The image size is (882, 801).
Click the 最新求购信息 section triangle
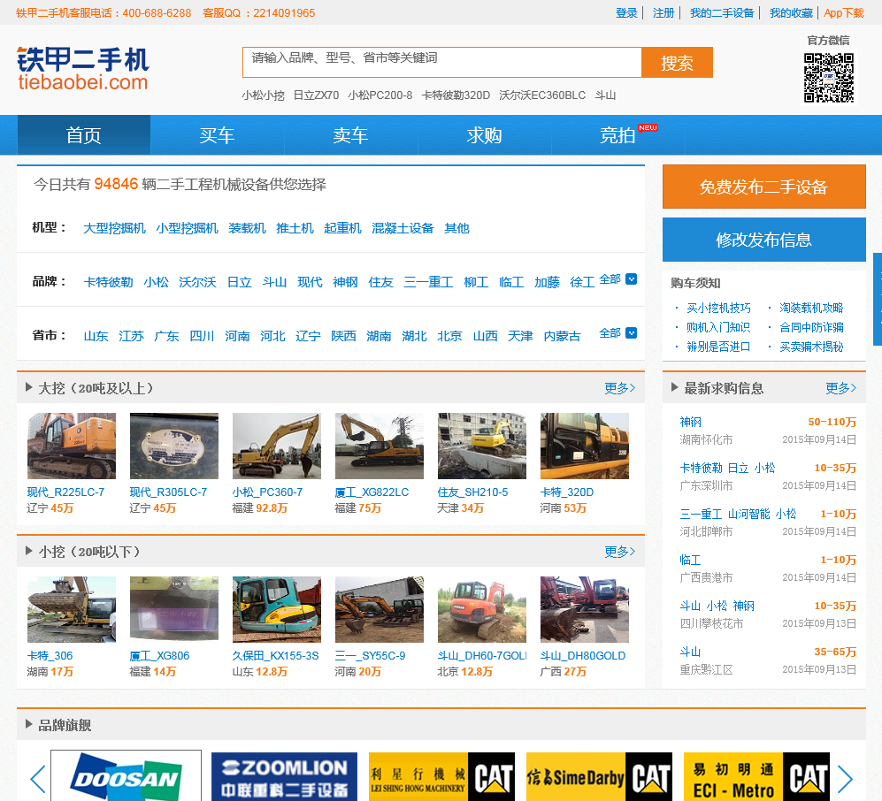point(674,387)
